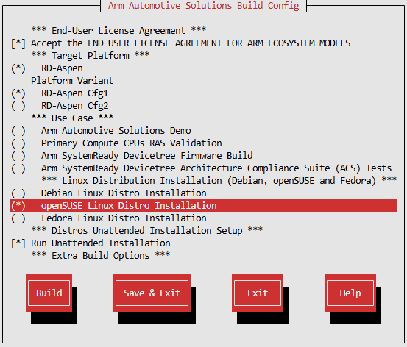Click the End-User License Agreement heading

point(118,31)
